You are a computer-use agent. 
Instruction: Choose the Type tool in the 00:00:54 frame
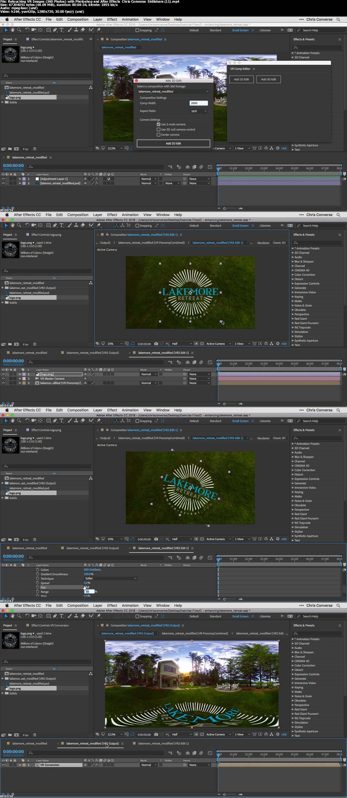(61, 30)
